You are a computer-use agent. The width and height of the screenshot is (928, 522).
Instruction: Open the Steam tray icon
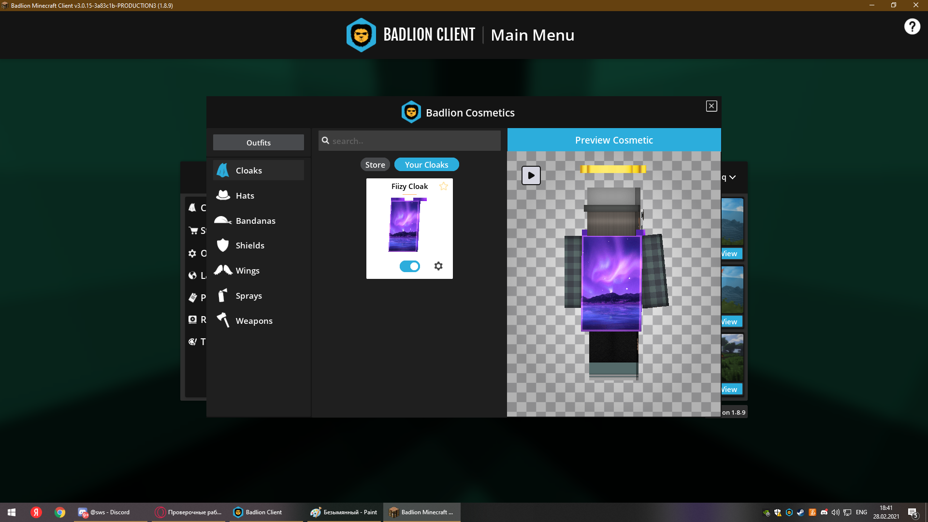pyautogui.click(x=801, y=512)
